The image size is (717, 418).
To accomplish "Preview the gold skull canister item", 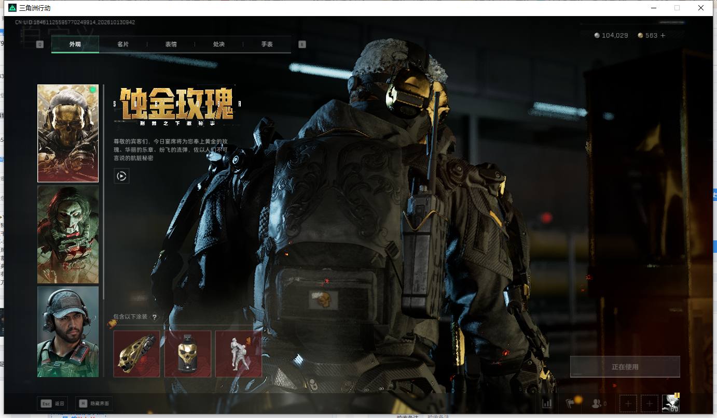I will tap(188, 354).
